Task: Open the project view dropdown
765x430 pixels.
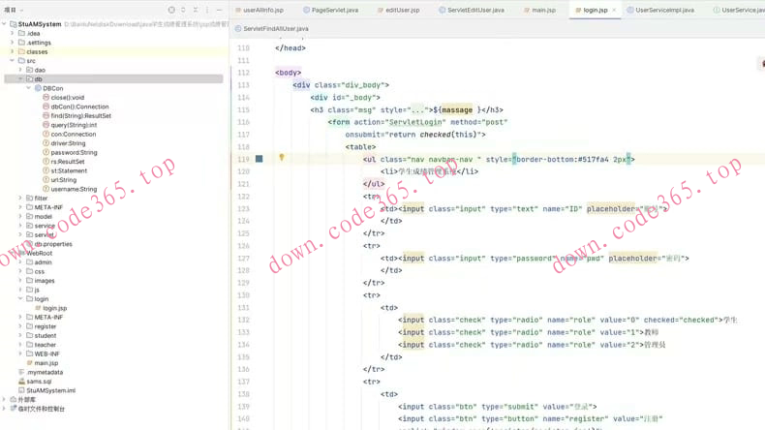Action: (x=13, y=10)
